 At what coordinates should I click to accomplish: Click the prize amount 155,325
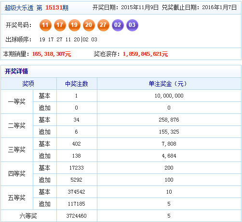(x=169, y=132)
